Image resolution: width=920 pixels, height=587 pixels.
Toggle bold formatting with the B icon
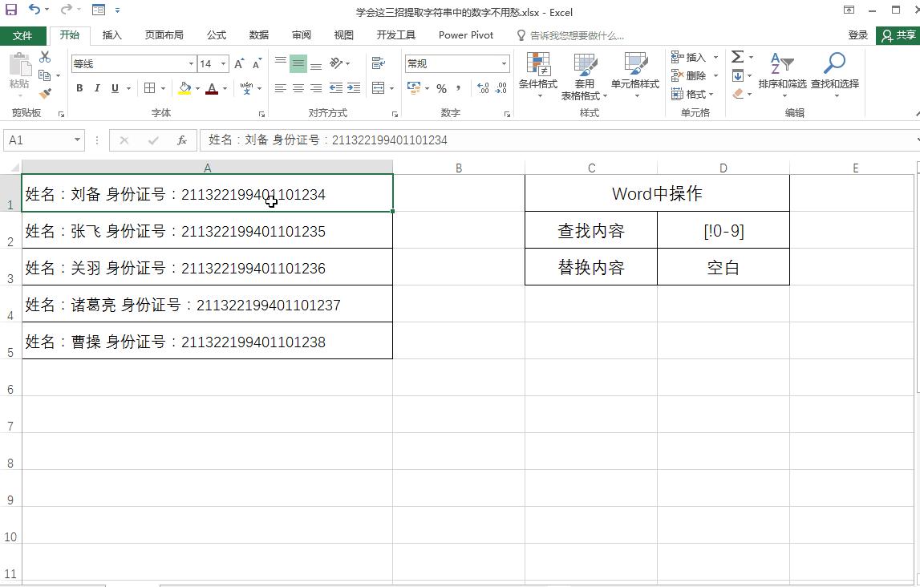(x=79, y=88)
